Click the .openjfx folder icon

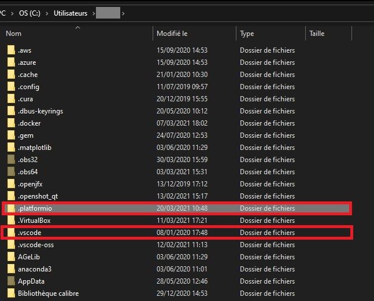pos(11,184)
